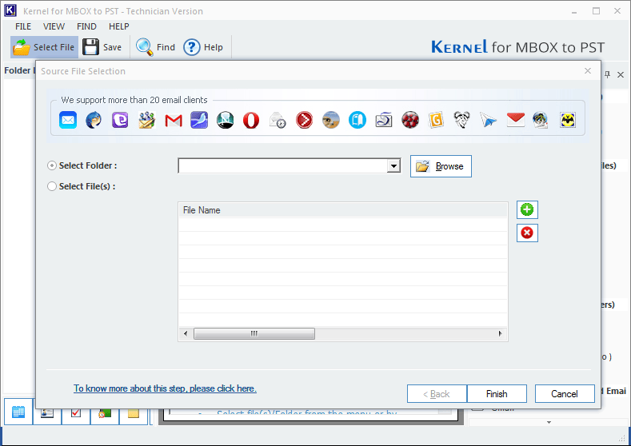Click the GNU head mail icon
Screen dimensions: 631x446
[462, 120]
